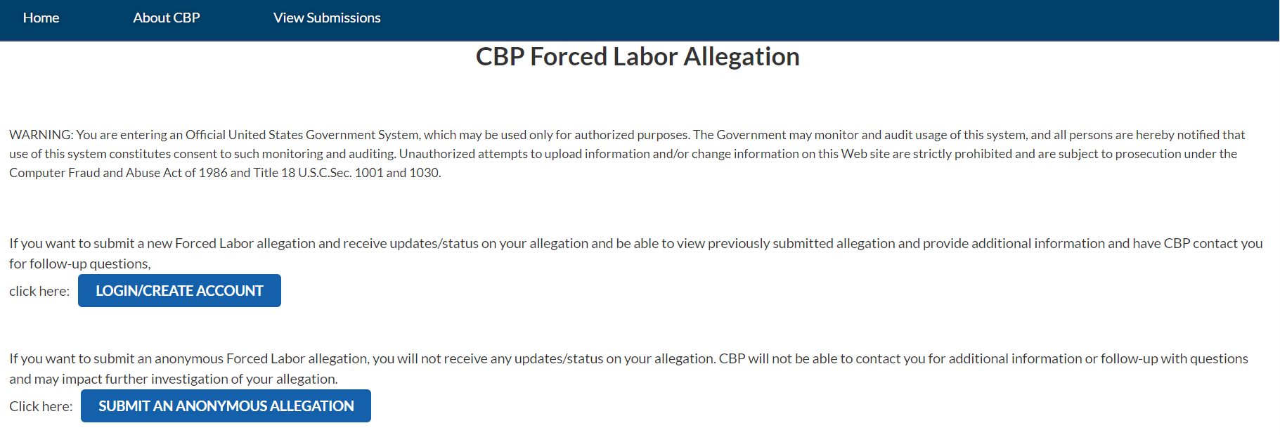Image resolution: width=1280 pixels, height=435 pixels.
Task: Click the LOGIN/CREATE ACCOUNT button
Action: pos(179,291)
